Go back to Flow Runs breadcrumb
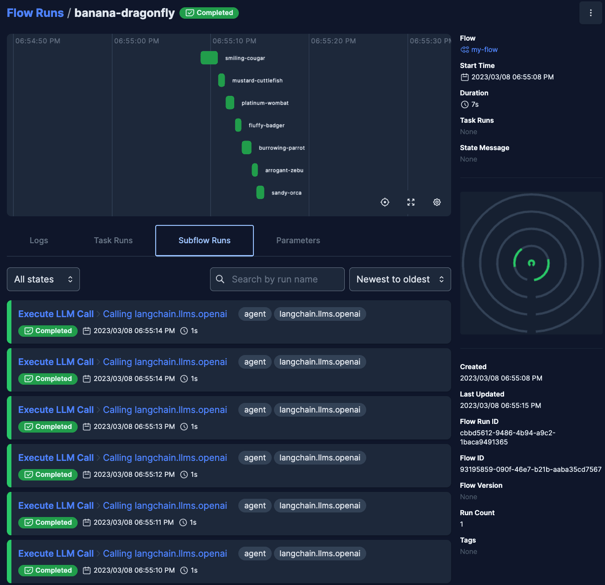Image resolution: width=605 pixels, height=585 pixels. 35,13
